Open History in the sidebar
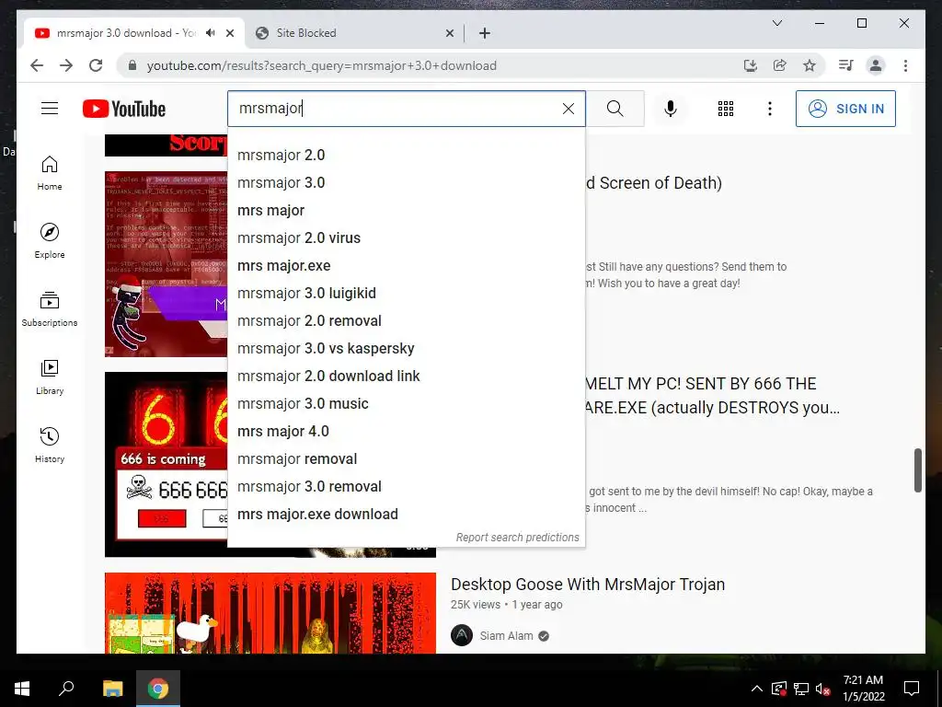 tap(50, 445)
